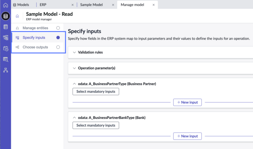The width and height of the screenshot is (253, 149).
Task: Add New input for Bank entity
Action: click(187, 136)
